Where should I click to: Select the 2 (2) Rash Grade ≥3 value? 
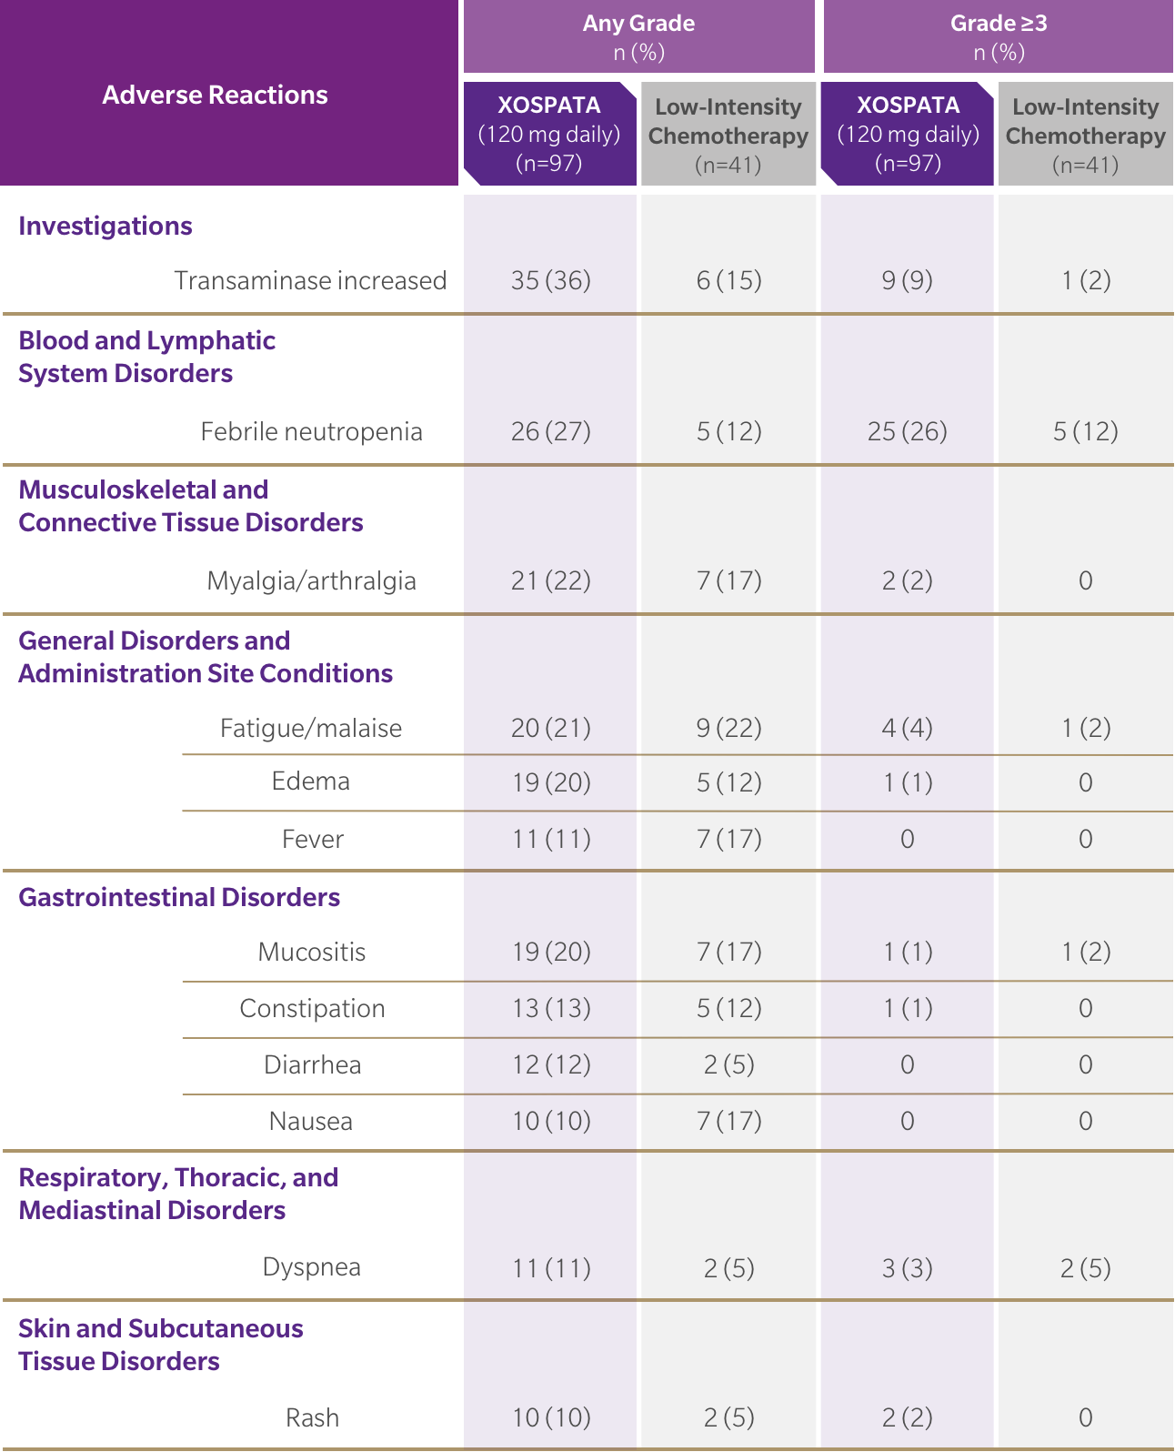[907, 1417]
